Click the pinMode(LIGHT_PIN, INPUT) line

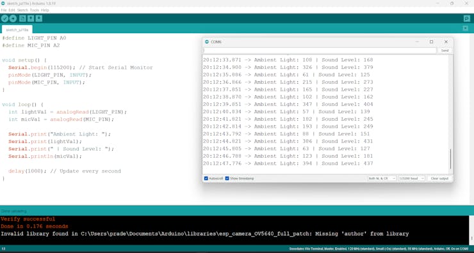coord(50,75)
